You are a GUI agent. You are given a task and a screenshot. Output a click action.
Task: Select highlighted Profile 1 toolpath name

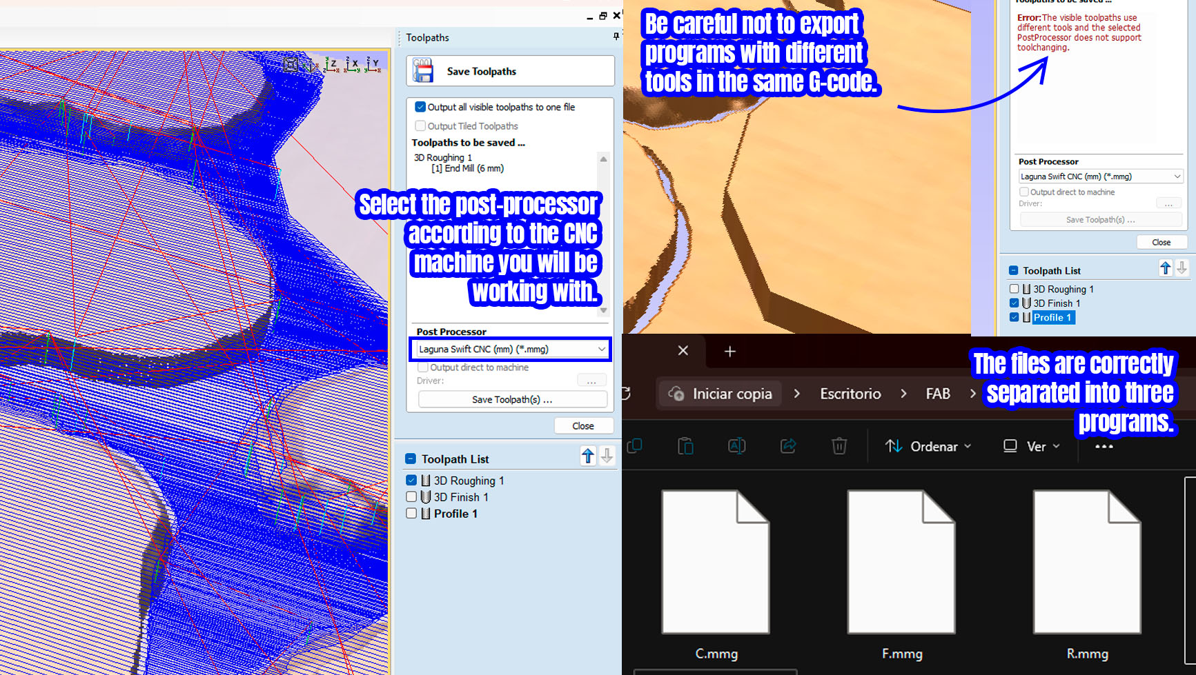coord(1053,318)
